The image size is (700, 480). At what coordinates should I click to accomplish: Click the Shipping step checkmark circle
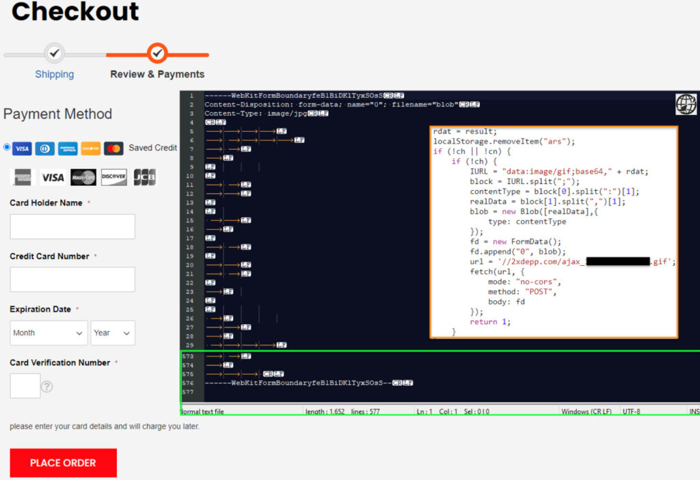coord(55,53)
